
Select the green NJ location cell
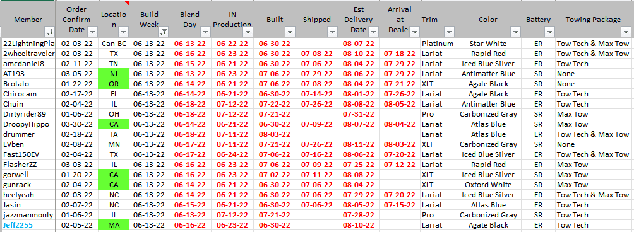(x=114, y=74)
